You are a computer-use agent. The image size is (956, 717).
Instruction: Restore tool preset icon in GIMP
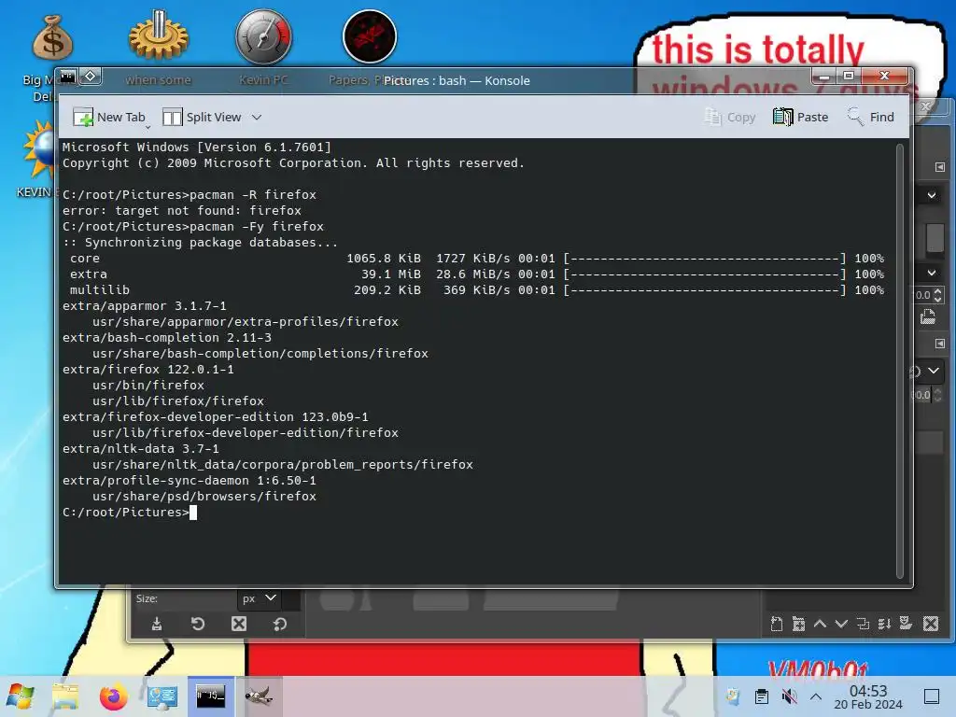(x=198, y=624)
